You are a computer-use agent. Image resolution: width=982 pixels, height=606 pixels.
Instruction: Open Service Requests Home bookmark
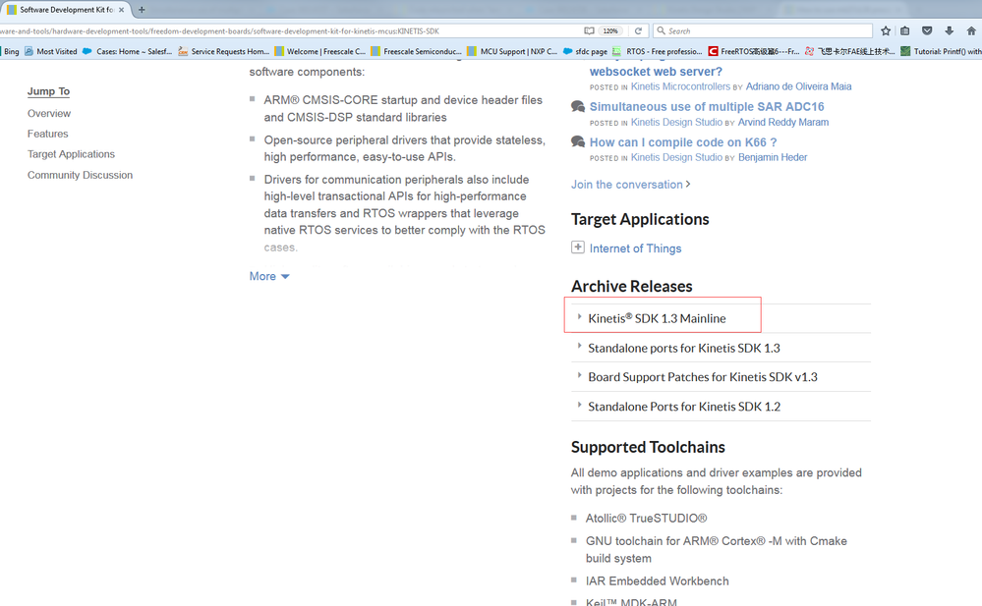pyautogui.click(x=223, y=51)
